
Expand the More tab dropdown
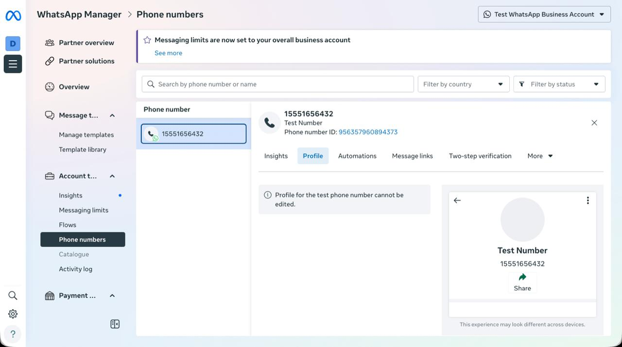click(540, 156)
